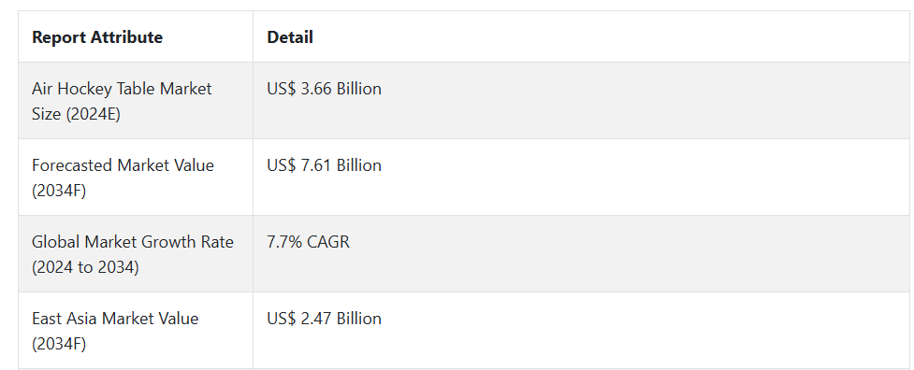This screenshot has height=370, width=914.
Task: Click the (2034F) text under East Asia Market Value
Action: pyautogui.click(x=59, y=344)
